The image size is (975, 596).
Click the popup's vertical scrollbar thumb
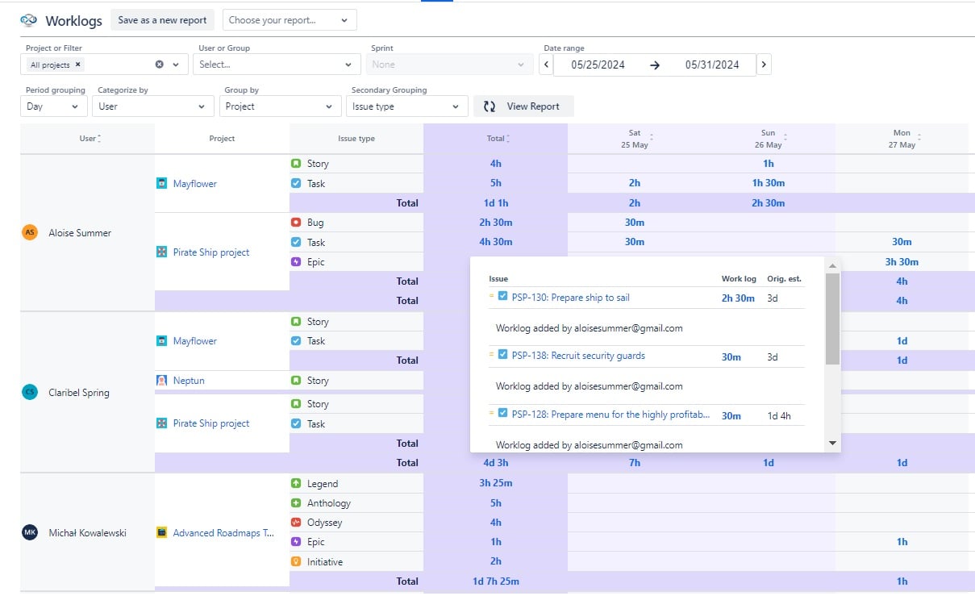(x=832, y=319)
